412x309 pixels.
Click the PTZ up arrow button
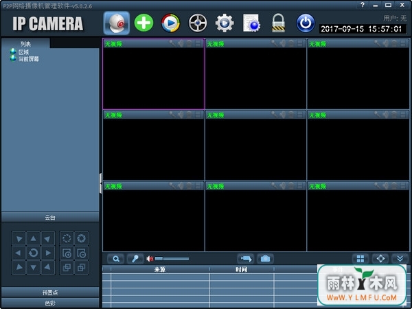pos(34,238)
